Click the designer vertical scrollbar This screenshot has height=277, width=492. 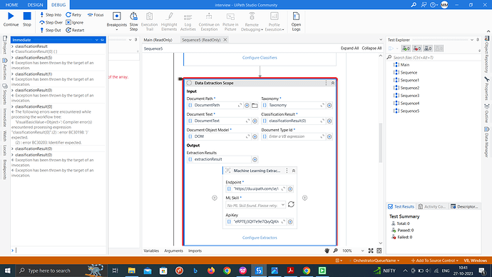(381, 143)
